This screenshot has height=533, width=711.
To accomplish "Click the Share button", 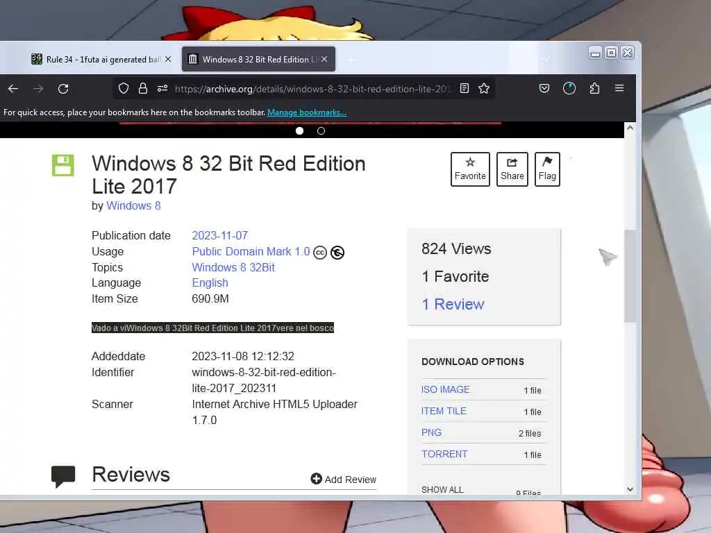I will [x=512, y=169].
